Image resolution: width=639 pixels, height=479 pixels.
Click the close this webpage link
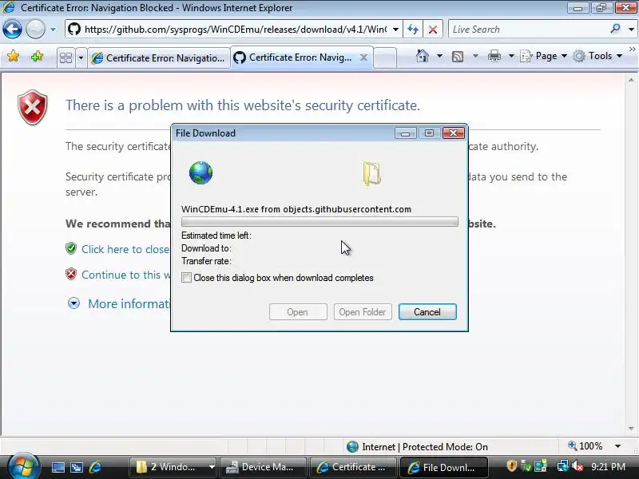coord(125,249)
